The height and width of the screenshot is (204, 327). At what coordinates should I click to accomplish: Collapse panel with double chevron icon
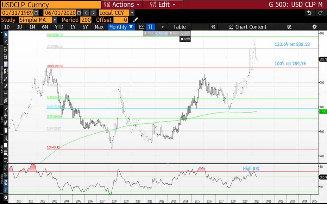coord(213,27)
